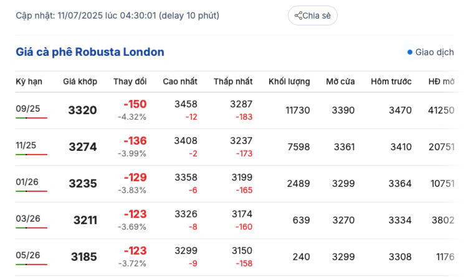Open the Giá cà phê Robusta London heading
The width and height of the screenshot is (471, 277).
point(90,52)
